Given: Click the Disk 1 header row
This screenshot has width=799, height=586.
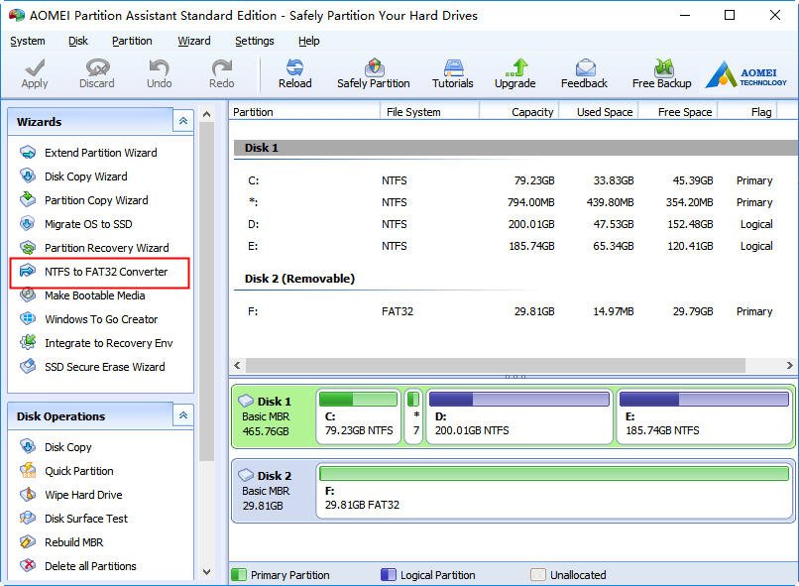Looking at the screenshot, I should 514,148.
